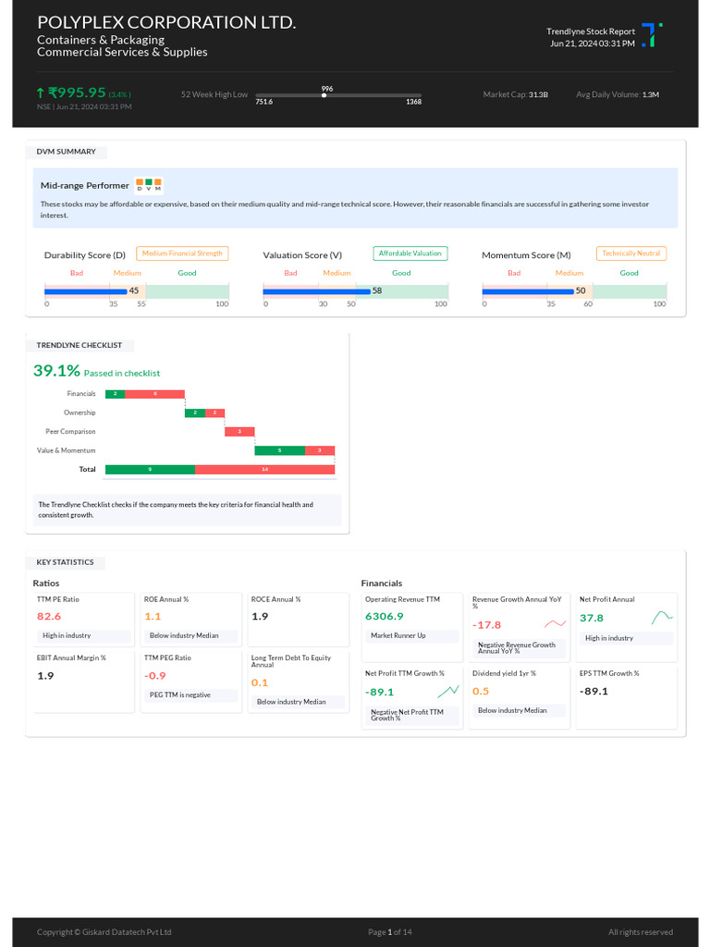710x947 pixels.
Task: Select the Technically Neutral badge
Action: 630,253
